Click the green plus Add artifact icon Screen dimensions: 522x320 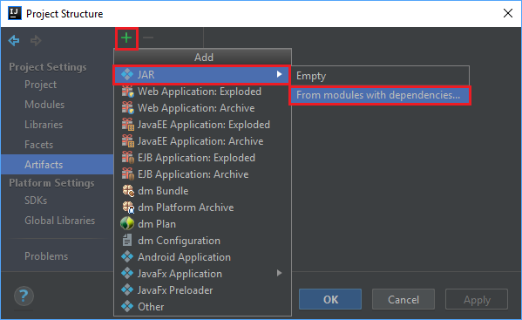126,38
